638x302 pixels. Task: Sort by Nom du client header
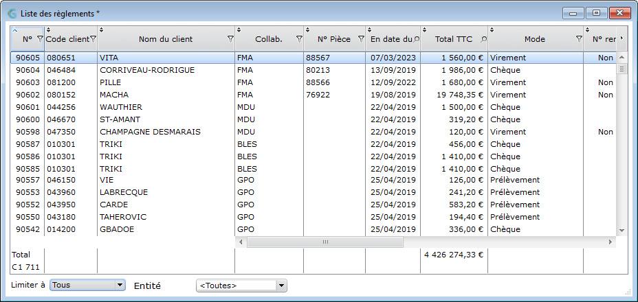coord(166,39)
